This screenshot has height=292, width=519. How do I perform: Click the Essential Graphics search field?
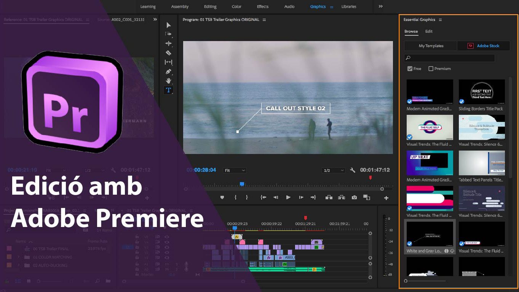click(x=449, y=58)
